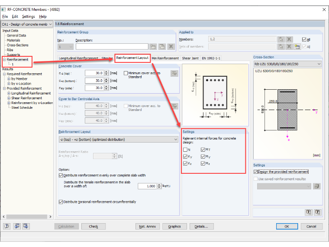
Task: Click the OK button
Action: coord(287,226)
